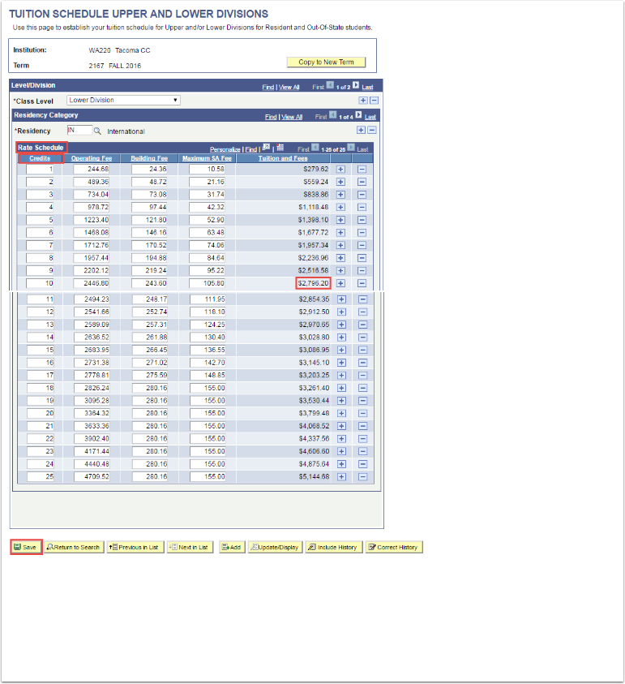Screen dimensions: 625x684
Task: Open the Class Level dropdown
Action: point(123,101)
